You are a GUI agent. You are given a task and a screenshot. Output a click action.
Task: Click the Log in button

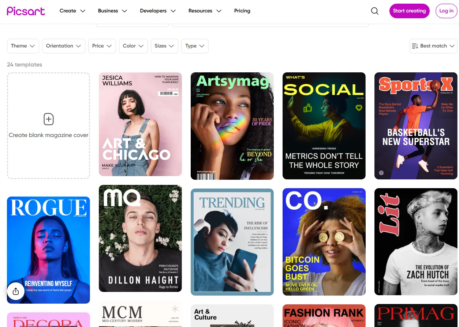(446, 11)
